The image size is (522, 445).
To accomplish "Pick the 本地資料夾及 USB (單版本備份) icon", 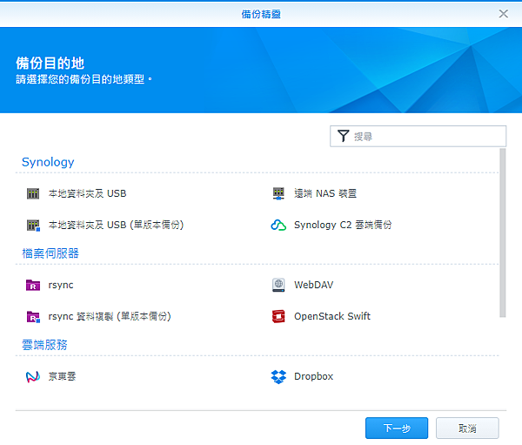I will [x=33, y=225].
